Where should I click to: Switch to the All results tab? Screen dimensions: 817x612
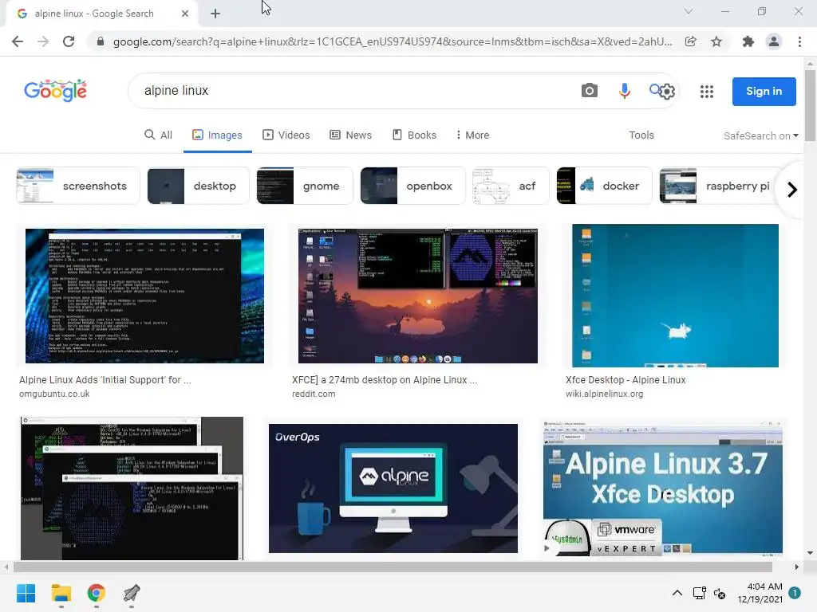click(159, 135)
